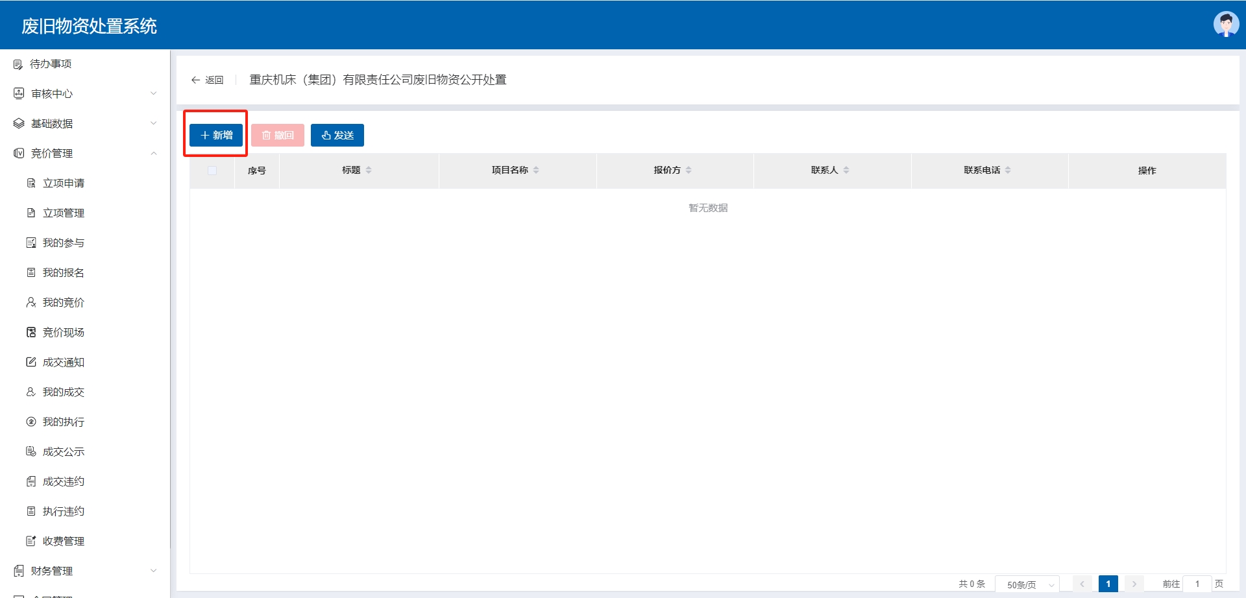Select page 1 in pagination
Screen dimensions: 1246x598
1108,584
